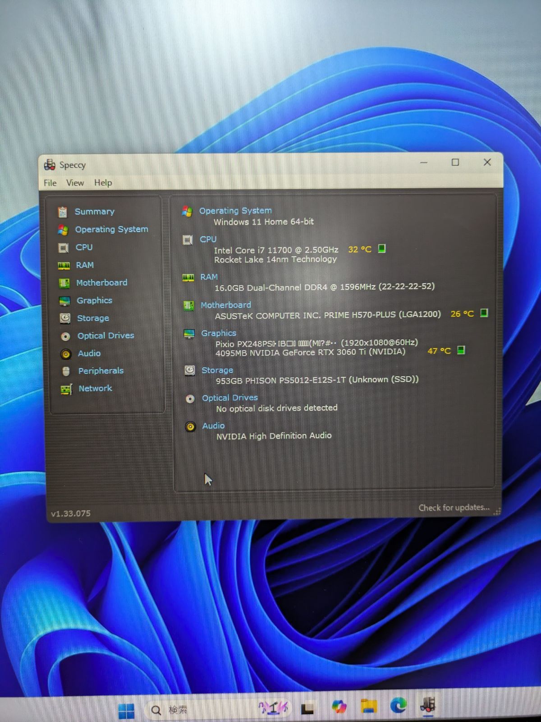
Task: Select the Audio speaker icon in sidebar
Action: (66, 354)
